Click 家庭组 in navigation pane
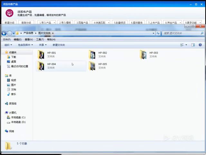The height and width of the screenshot is (155, 206). [x=13, y=104]
